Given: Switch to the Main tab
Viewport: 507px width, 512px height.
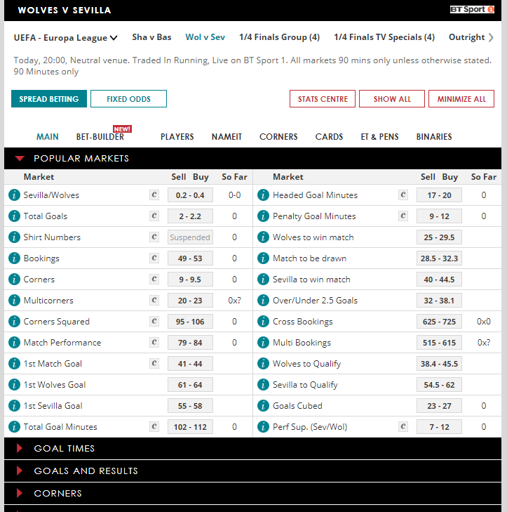Looking at the screenshot, I should click(x=48, y=137).
